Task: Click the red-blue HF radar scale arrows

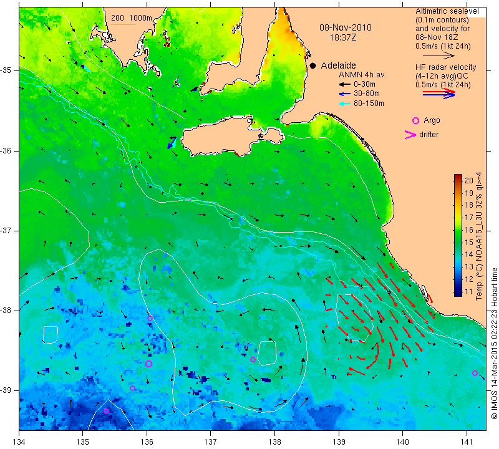Action: tap(439, 94)
